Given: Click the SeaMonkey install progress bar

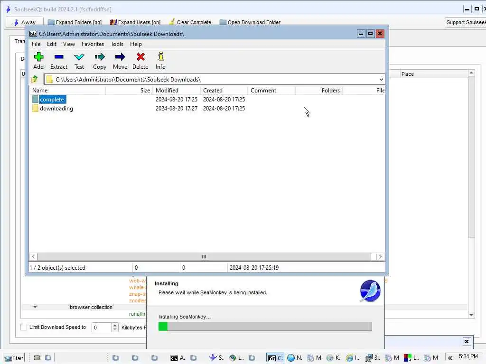Looking at the screenshot, I should (x=265, y=326).
